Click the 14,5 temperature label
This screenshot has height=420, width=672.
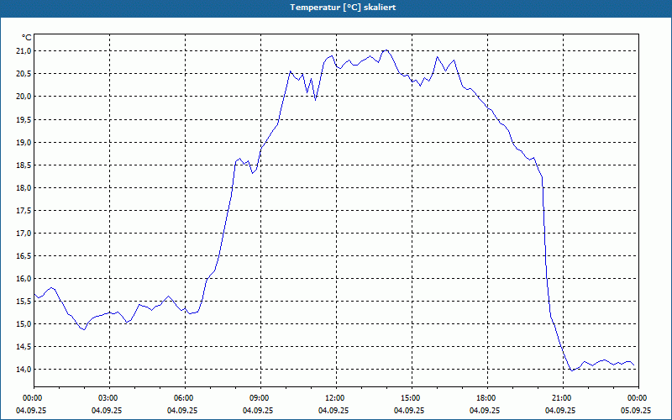point(24,347)
